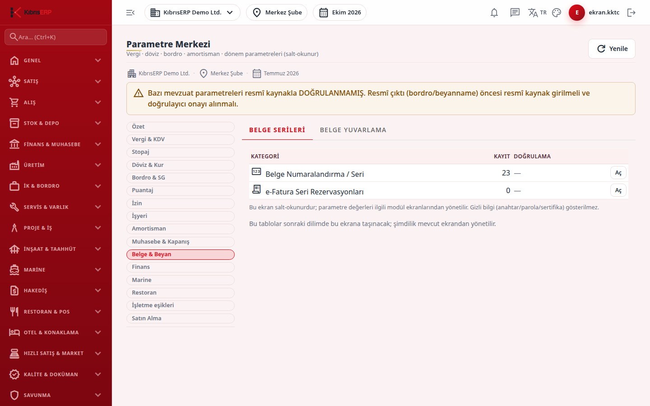Click the Restoran & POS cutlery icon
The width and height of the screenshot is (650, 406).
14,312
